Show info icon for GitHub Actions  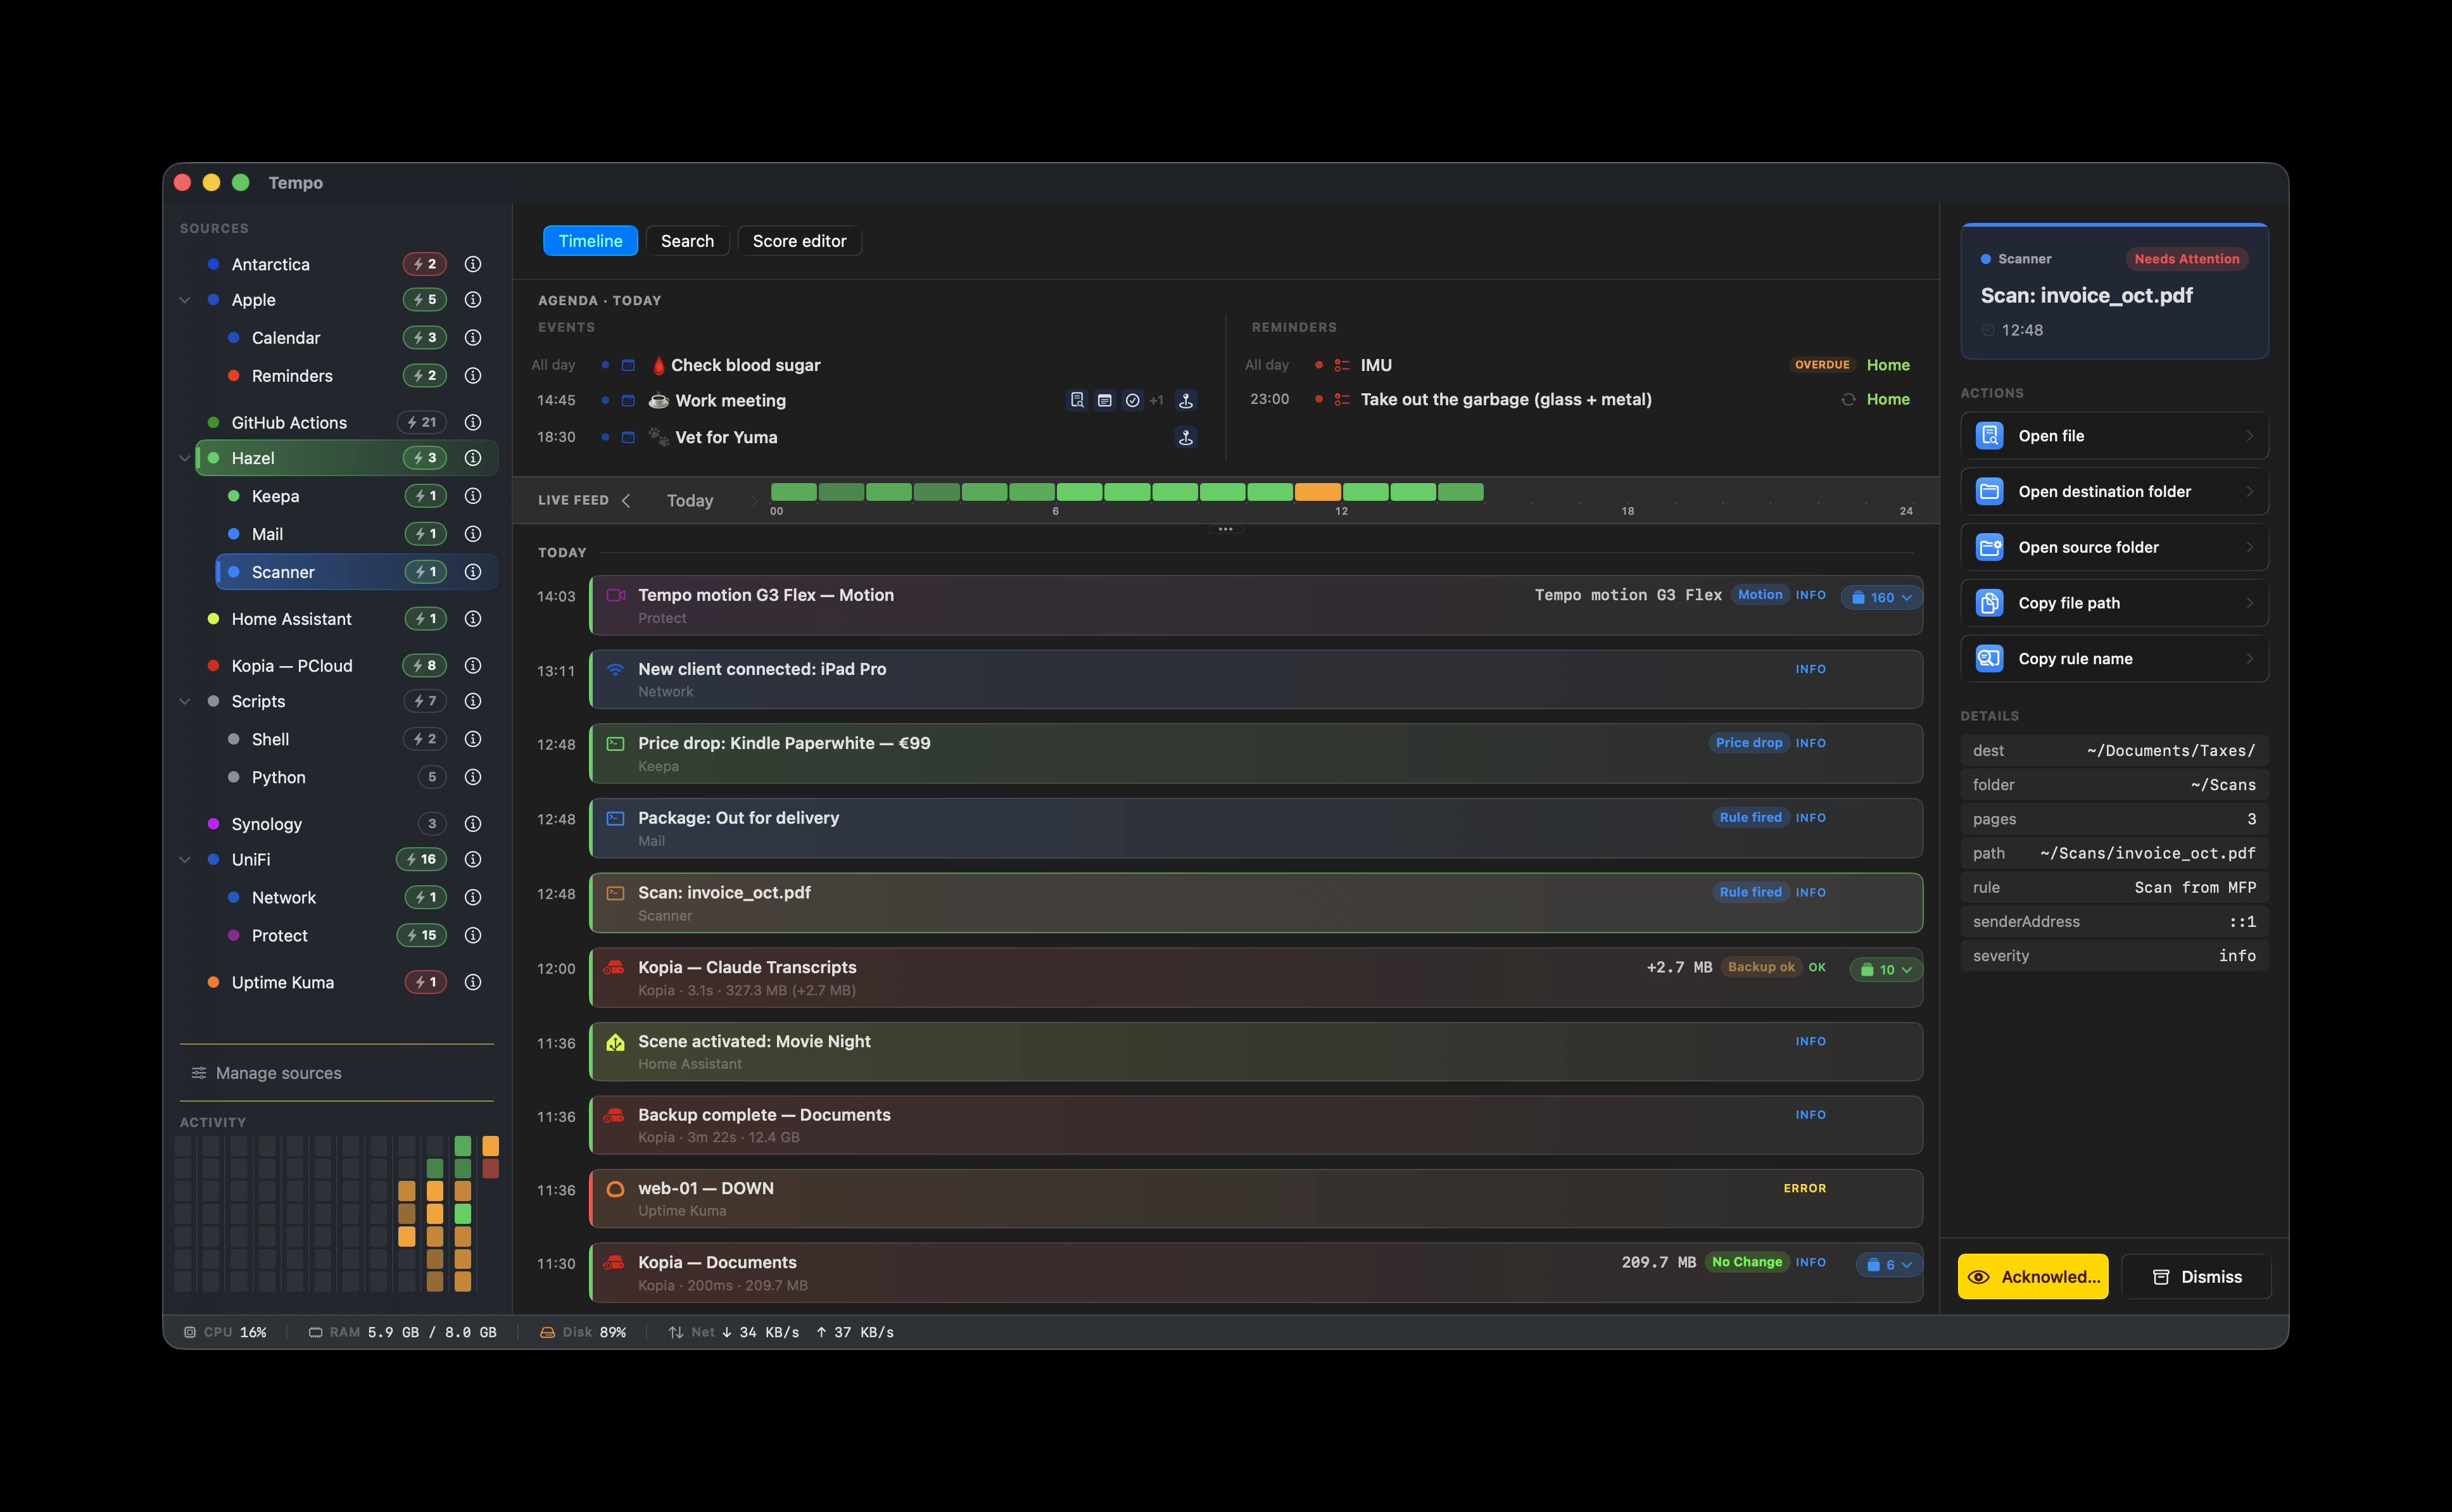coord(473,422)
